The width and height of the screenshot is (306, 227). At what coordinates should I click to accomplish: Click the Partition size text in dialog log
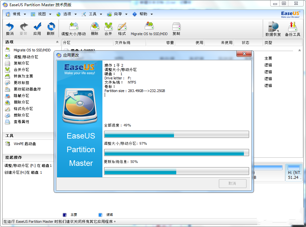[x=135, y=91]
